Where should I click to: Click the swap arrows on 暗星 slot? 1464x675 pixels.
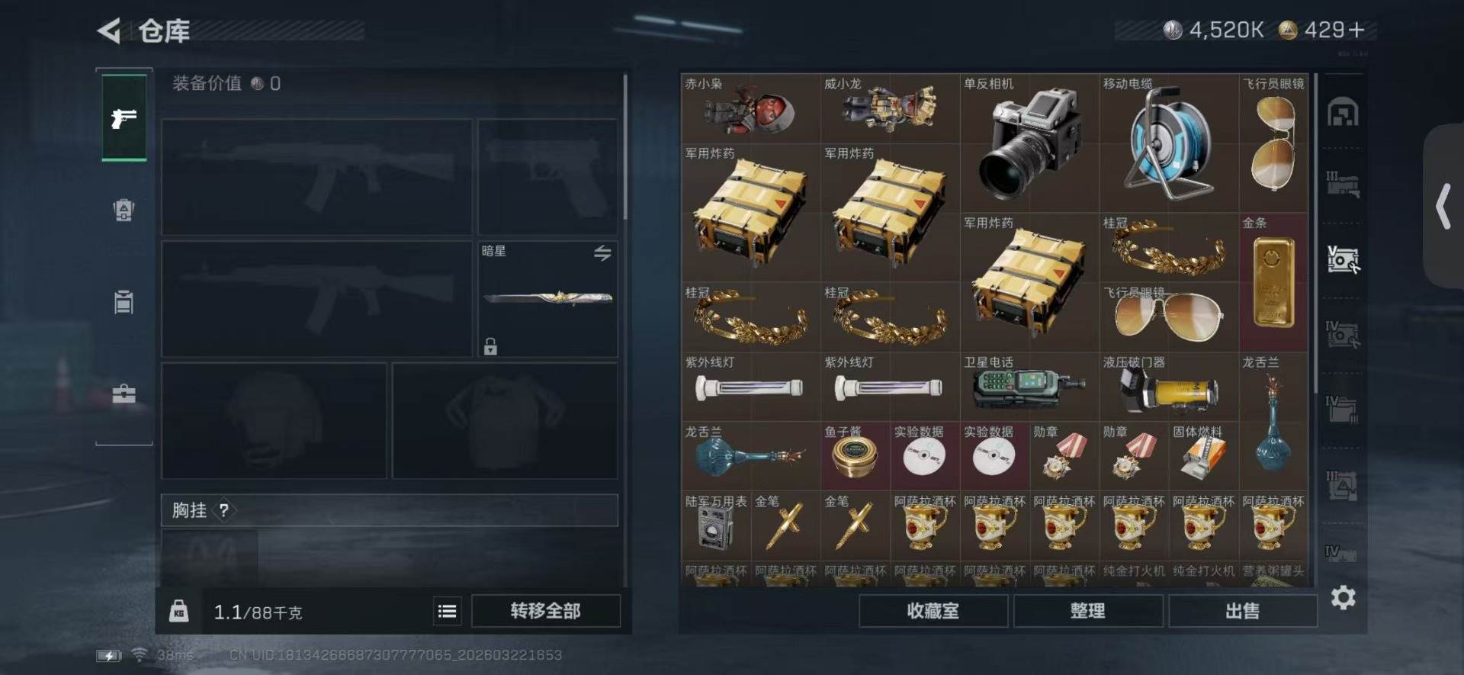point(602,253)
